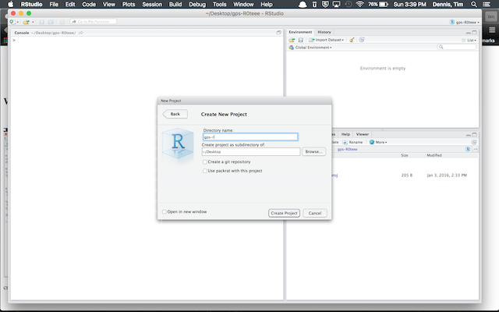The image size is (499, 312).
Task: Click Cancel in the New Project dialog
Action: pos(315,213)
